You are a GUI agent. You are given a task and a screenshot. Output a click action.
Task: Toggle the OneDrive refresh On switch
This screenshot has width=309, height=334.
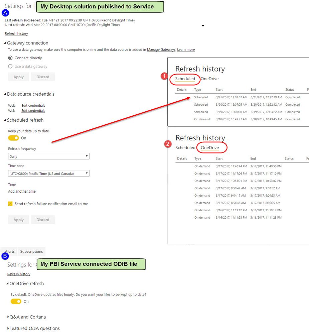[x=16, y=302]
